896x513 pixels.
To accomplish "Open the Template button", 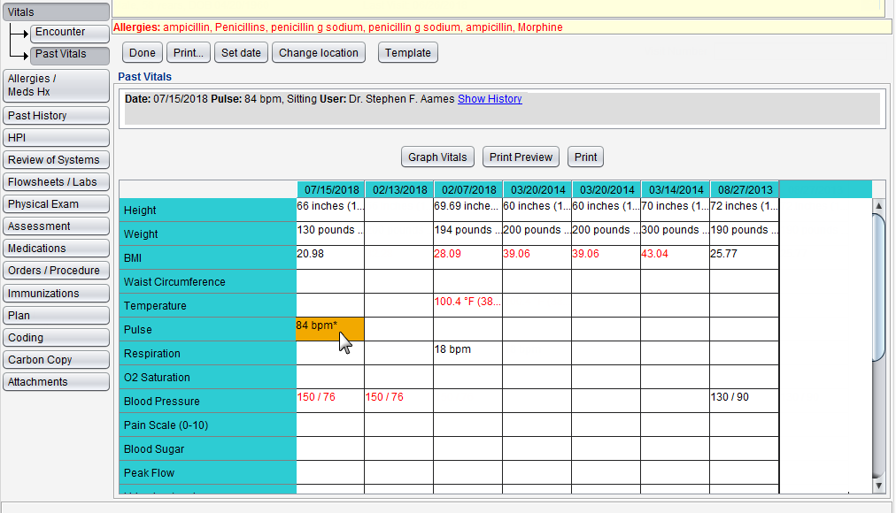I will (407, 53).
